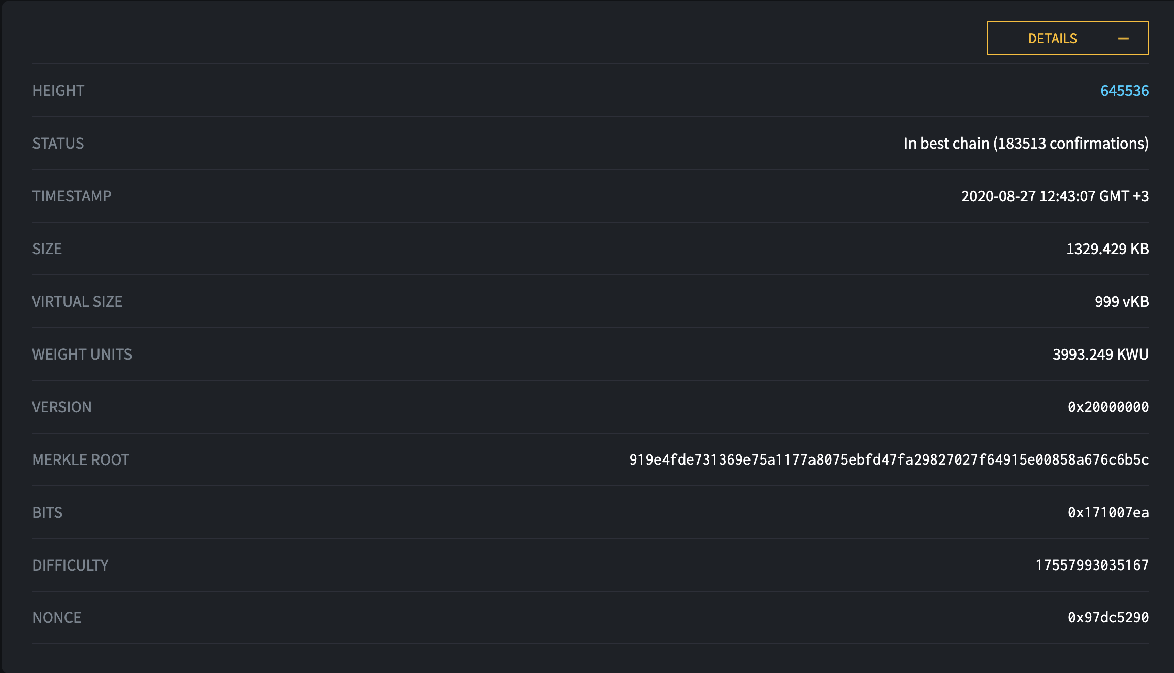
Task: Select the bits value 0x171007ea
Action: click(1108, 513)
